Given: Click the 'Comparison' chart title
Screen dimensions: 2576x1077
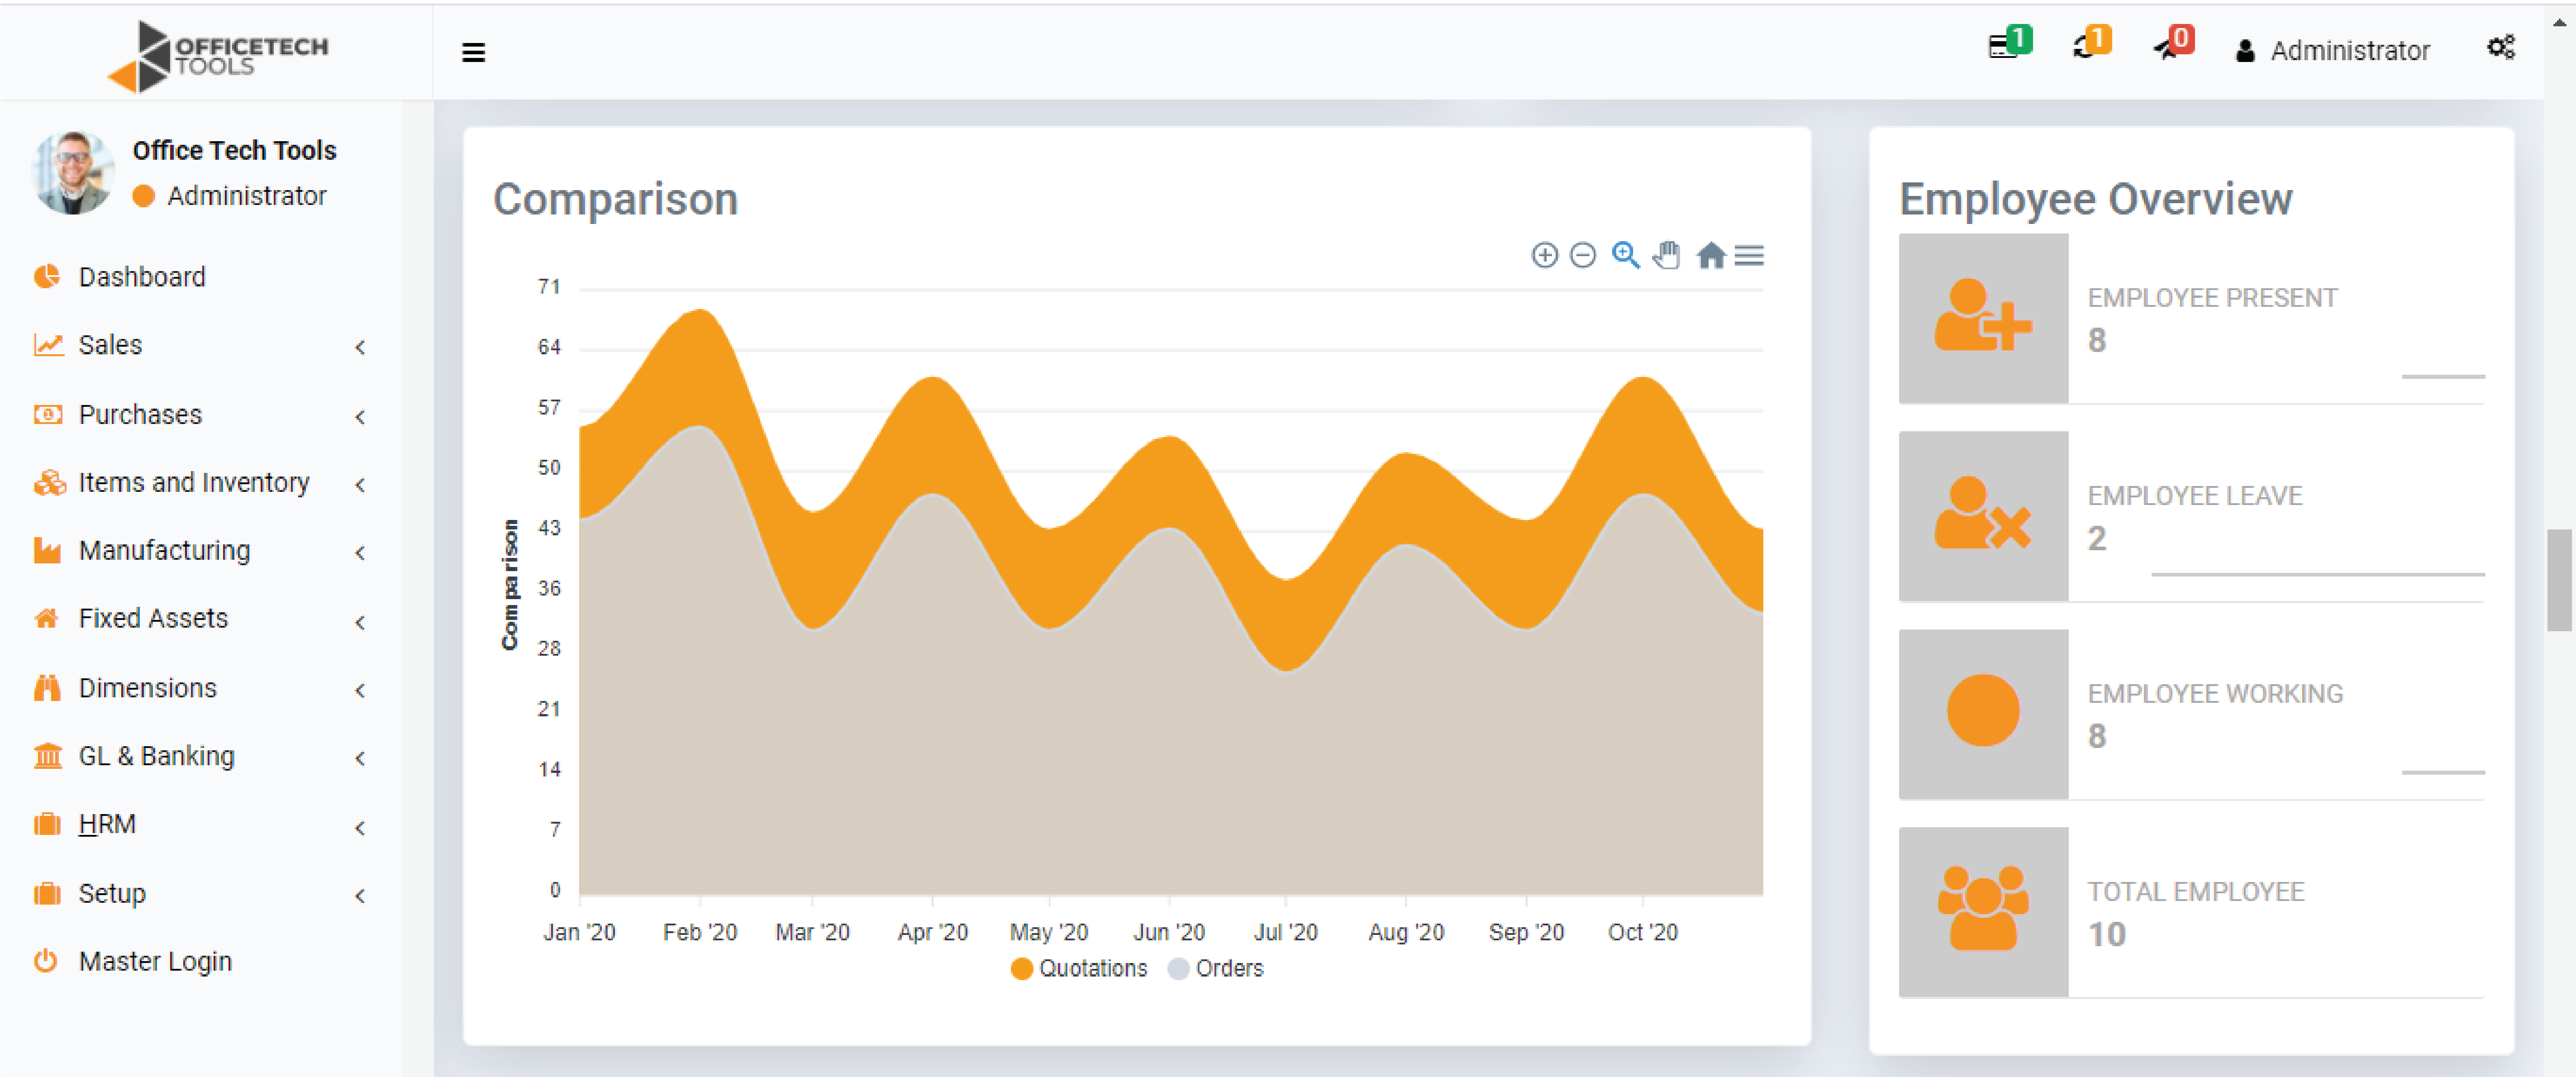Looking at the screenshot, I should (615, 199).
